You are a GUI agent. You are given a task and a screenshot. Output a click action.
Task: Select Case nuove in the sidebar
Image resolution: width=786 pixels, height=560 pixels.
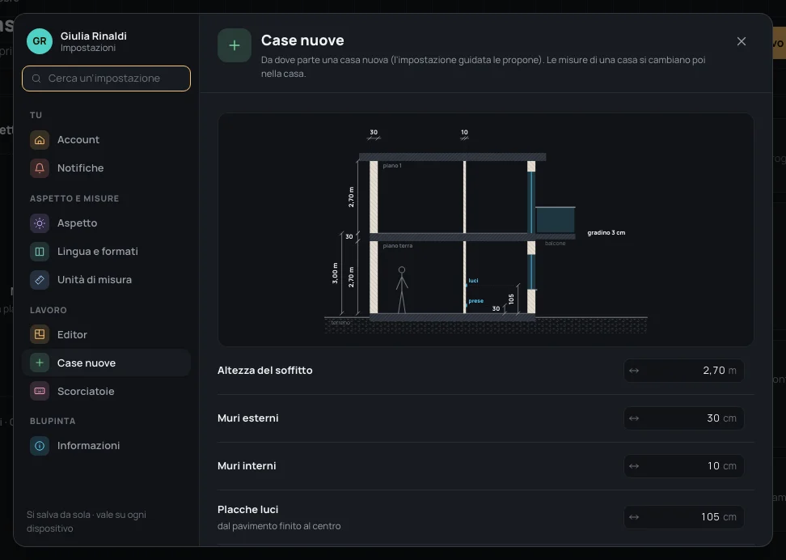point(106,363)
